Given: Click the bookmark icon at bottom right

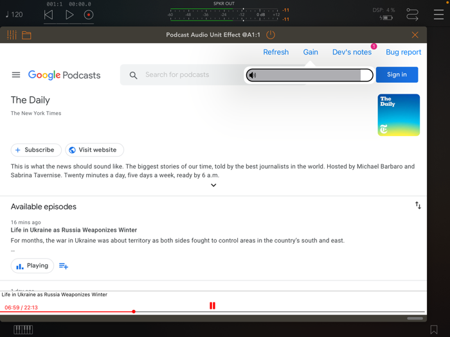Looking at the screenshot, I should click(x=434, y=330).
